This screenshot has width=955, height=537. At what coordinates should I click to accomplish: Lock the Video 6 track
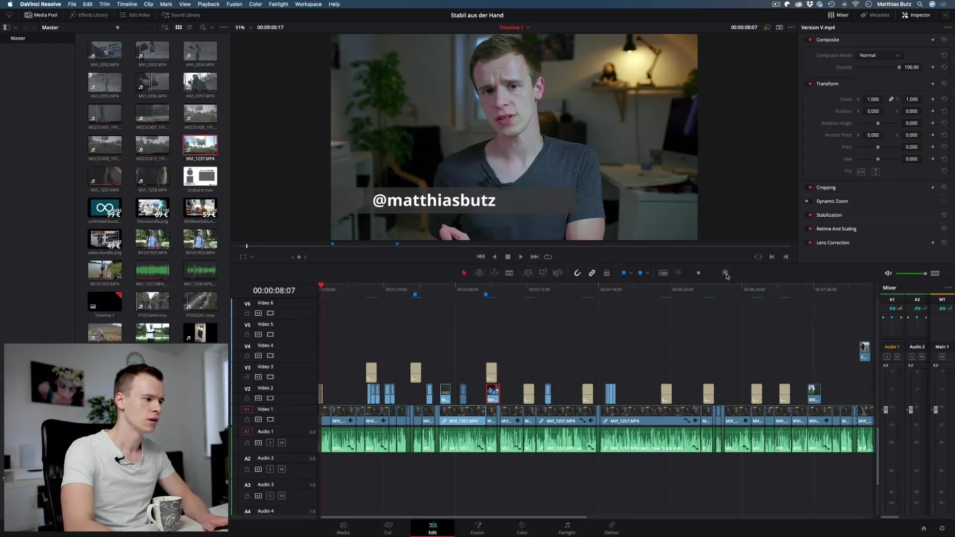(247, 313)
